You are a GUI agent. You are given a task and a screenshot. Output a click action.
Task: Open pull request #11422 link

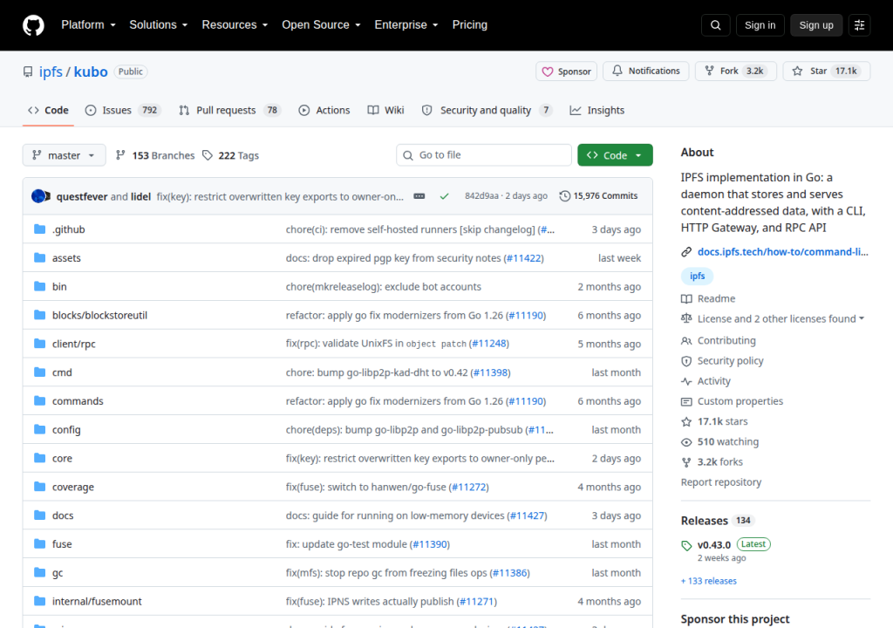(x=524, y=258)
